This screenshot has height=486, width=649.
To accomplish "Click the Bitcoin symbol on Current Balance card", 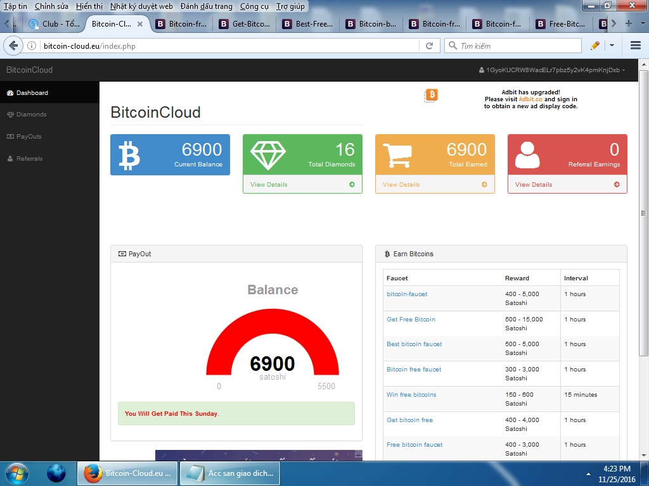I will click(x=129, y=156).
